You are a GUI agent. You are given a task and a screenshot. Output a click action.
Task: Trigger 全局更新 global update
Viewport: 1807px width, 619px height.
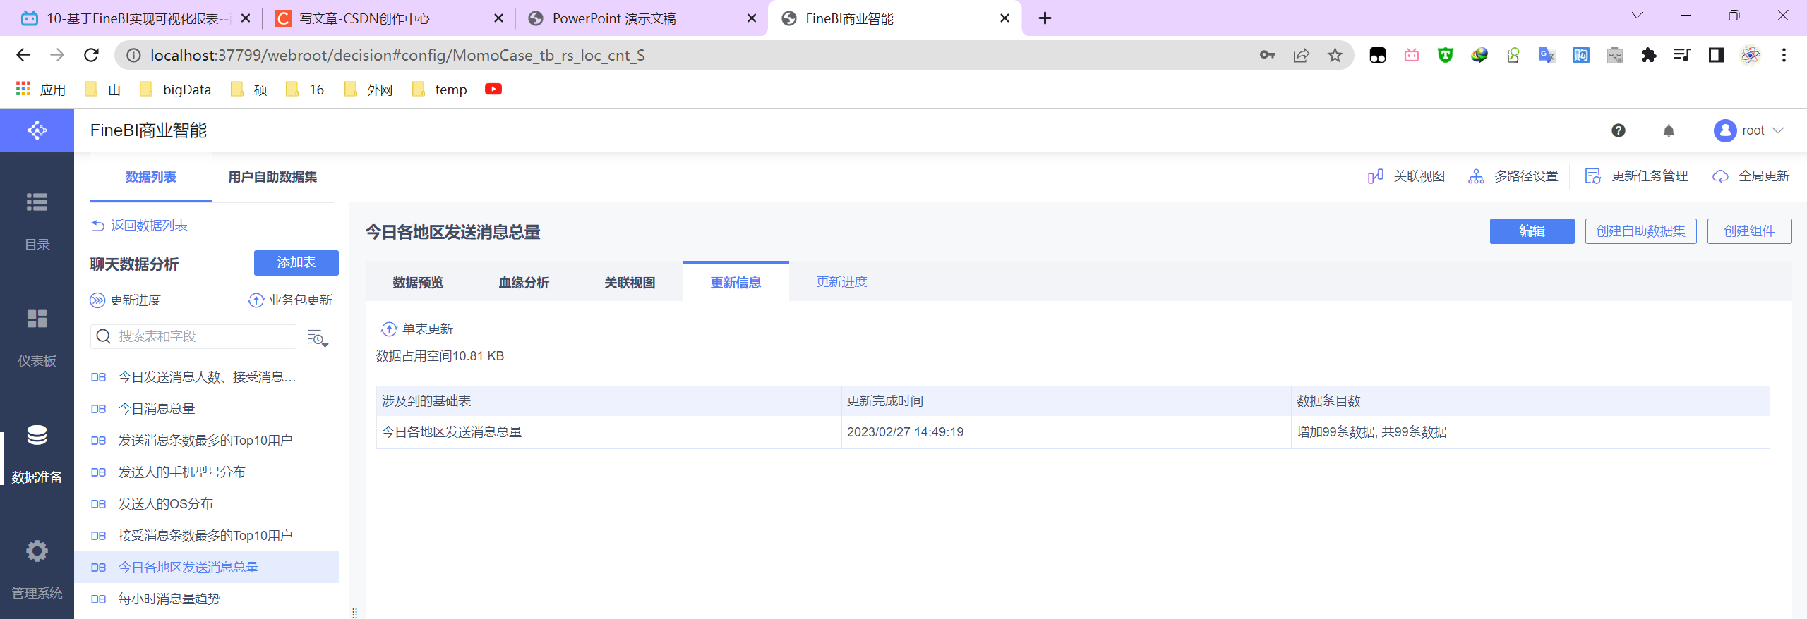point(1751,176)
